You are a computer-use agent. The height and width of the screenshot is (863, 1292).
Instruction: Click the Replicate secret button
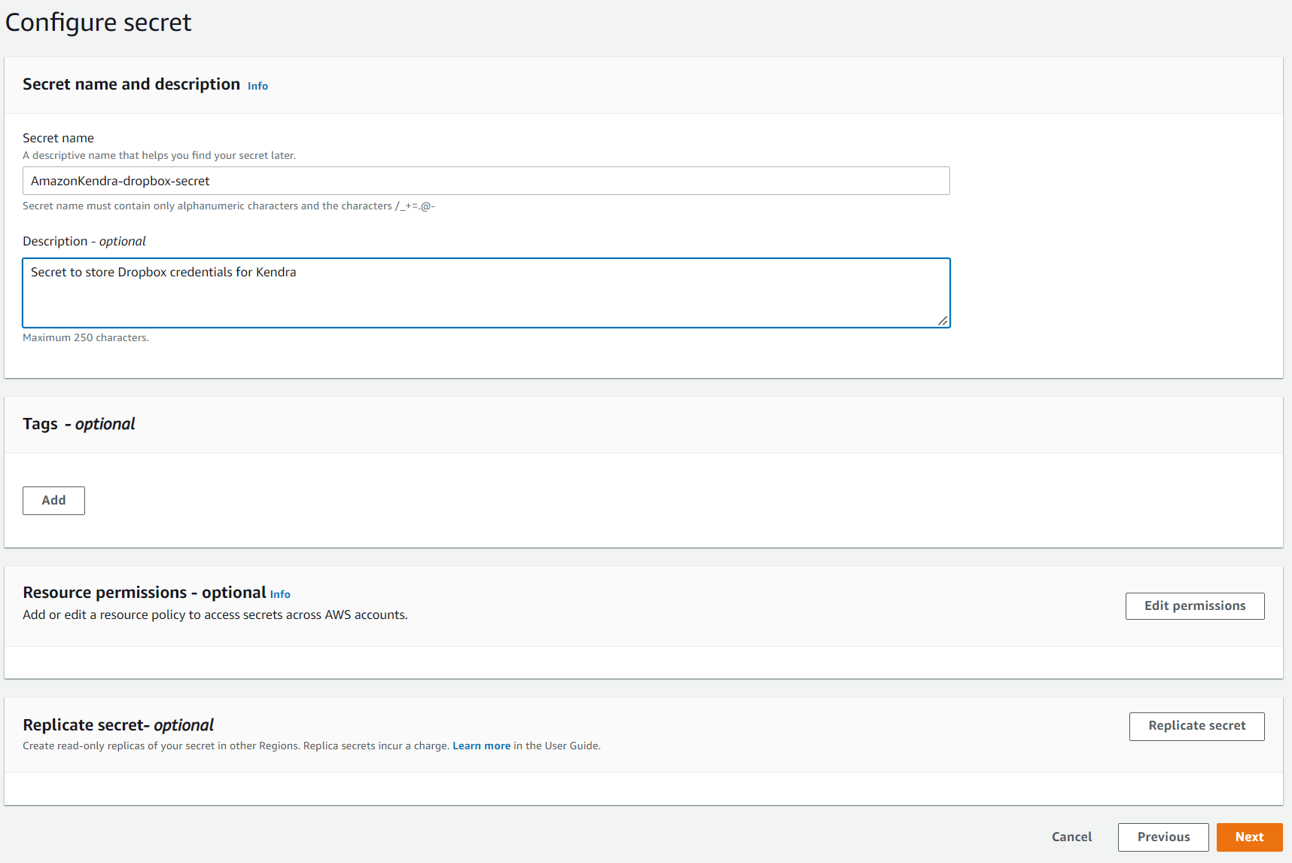tap(1196, 726)
